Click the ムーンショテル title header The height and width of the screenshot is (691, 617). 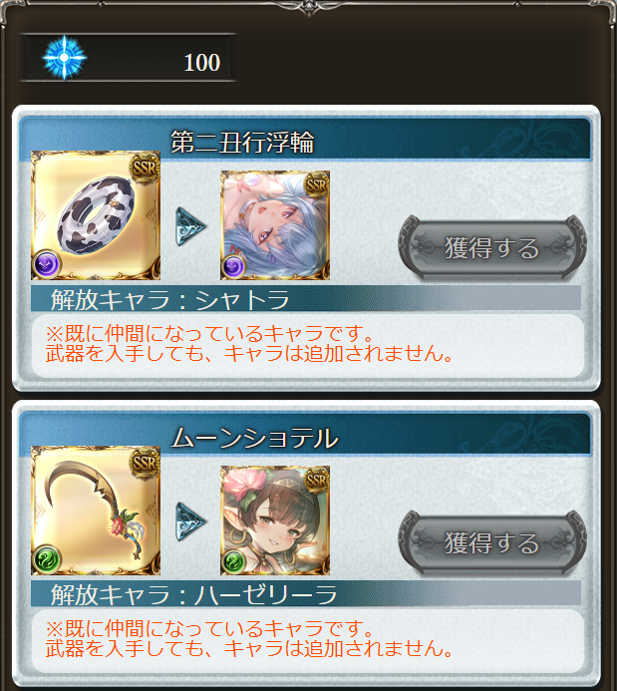click(x=254, y=438)
